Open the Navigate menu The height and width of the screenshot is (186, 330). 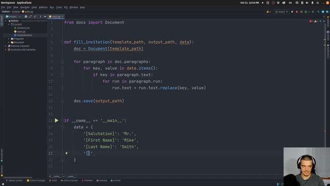[x=25, y=7]
